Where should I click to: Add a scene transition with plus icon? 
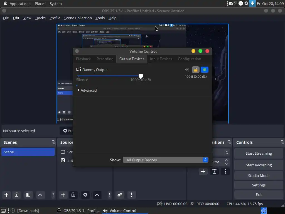point(203,171)
